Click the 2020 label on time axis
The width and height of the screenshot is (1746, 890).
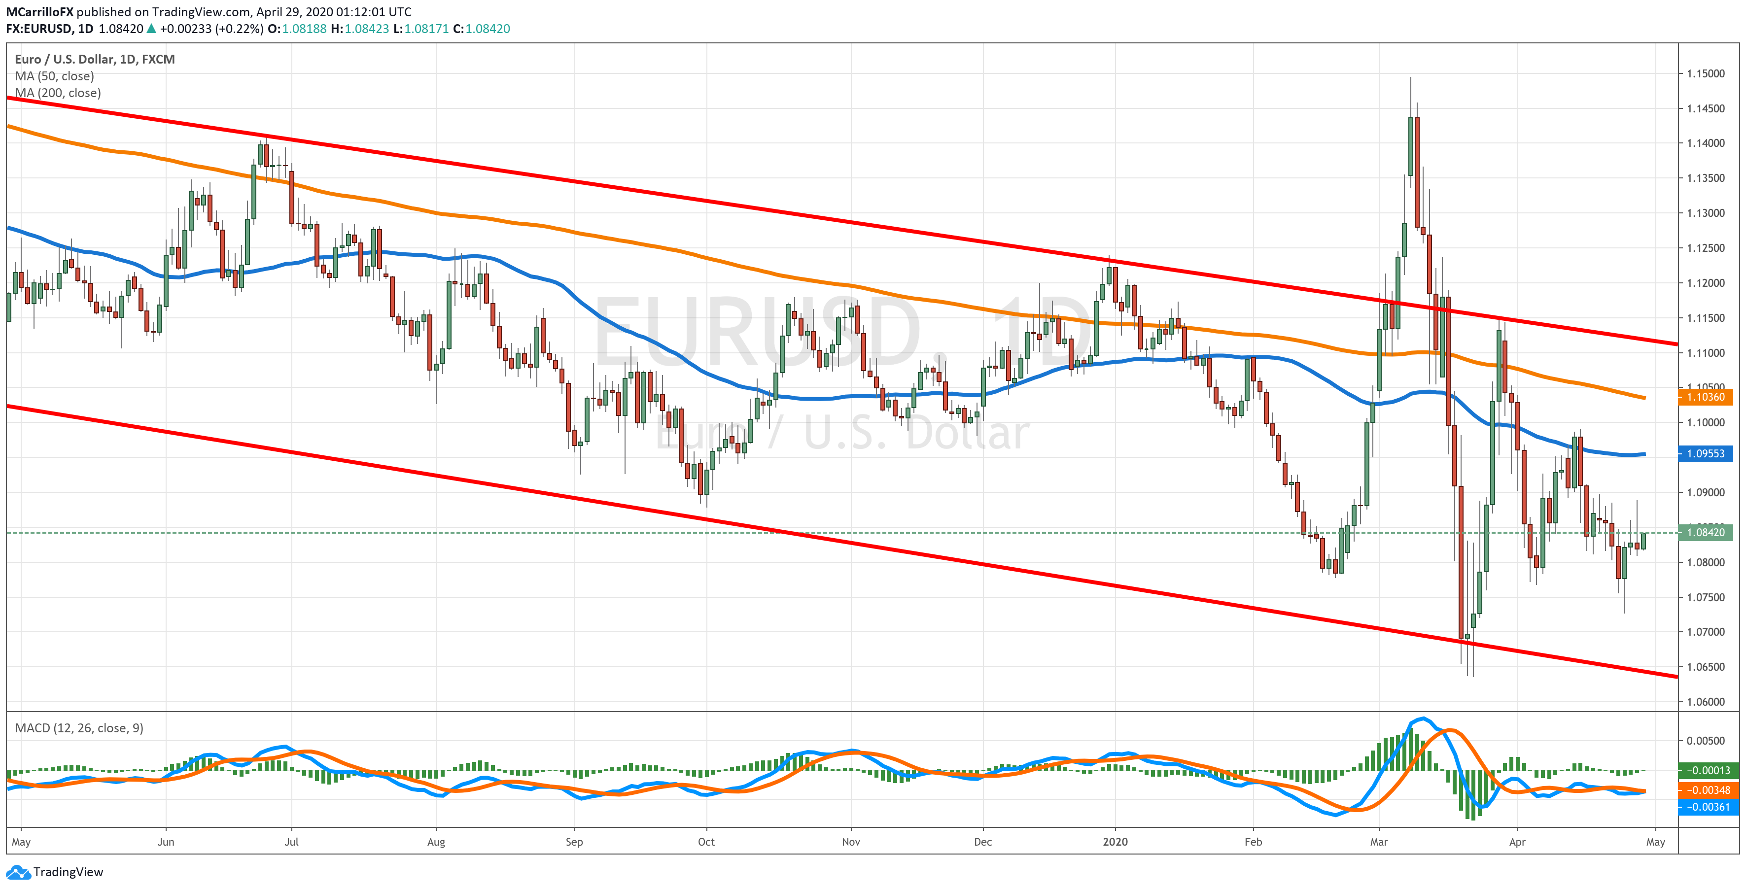click(1115, 842)
